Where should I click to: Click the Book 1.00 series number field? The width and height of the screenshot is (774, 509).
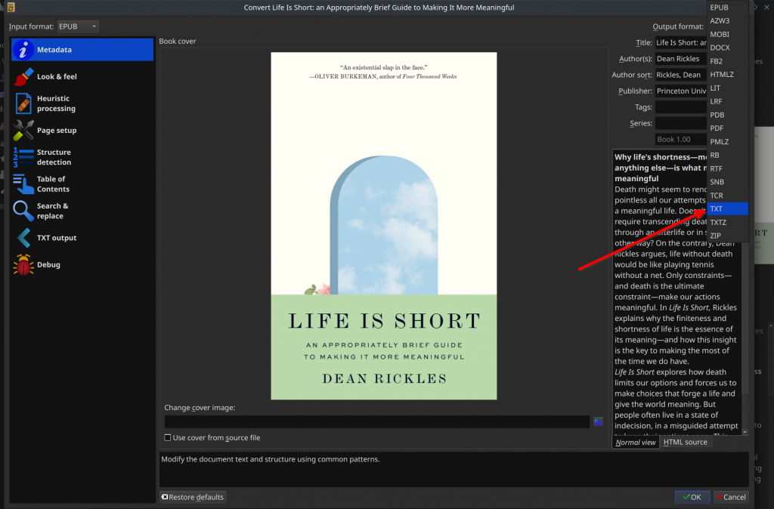pos(681,140)
